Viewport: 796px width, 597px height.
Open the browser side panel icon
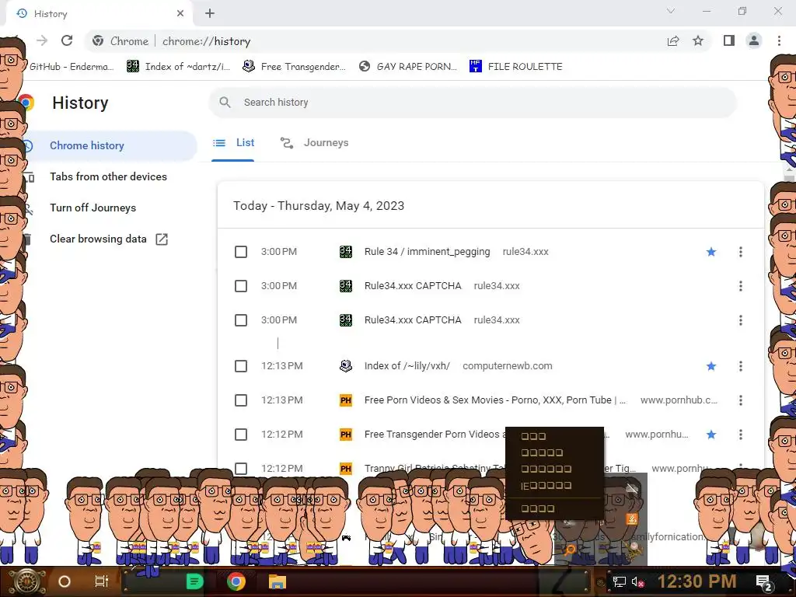(729, 40)
